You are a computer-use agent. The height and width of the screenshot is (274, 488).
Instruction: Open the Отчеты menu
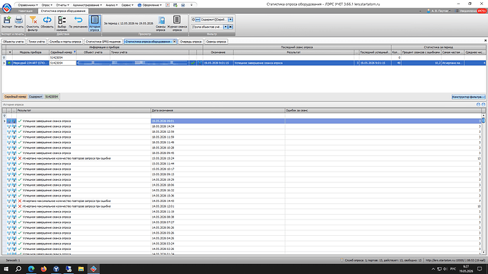coord(62,5)
